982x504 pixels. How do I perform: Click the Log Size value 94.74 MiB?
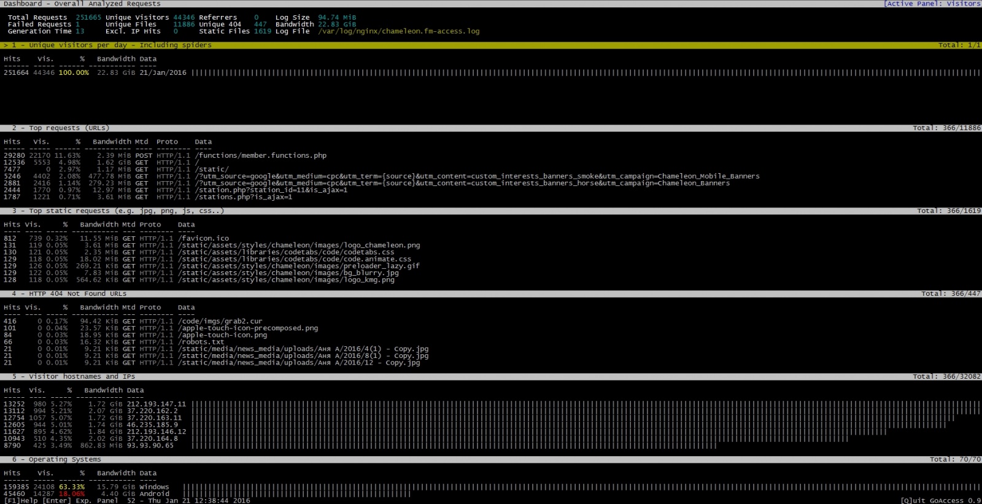click(337, 18)
